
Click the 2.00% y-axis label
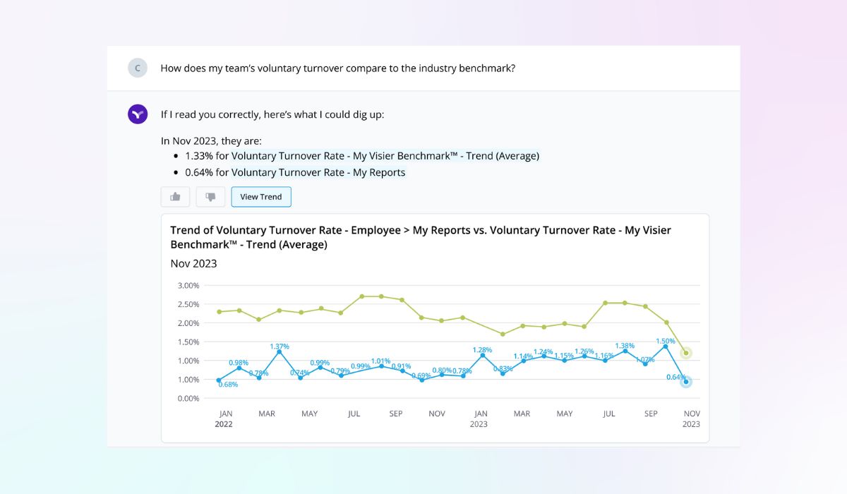(x=188, y=323)
